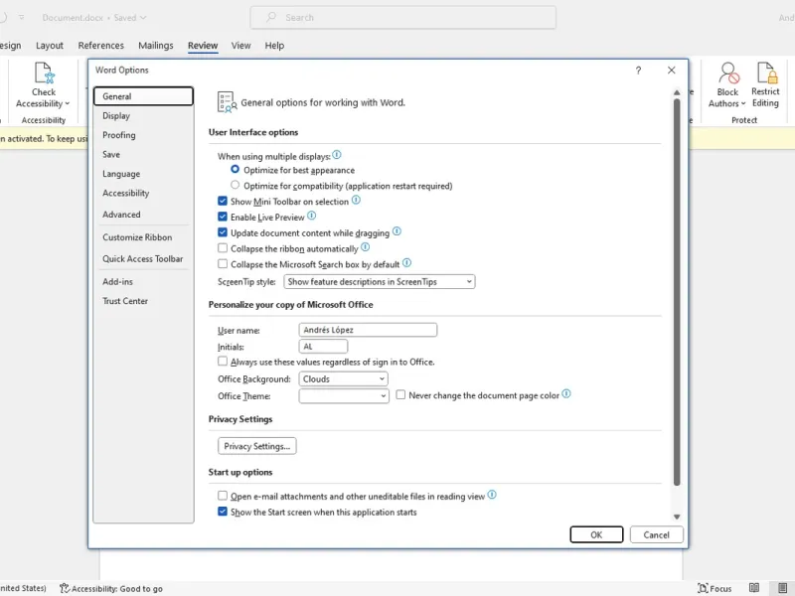Expand Block Authors dropdown arrow
The height and width of the screenshot is (596, 795).
[743, 103]
